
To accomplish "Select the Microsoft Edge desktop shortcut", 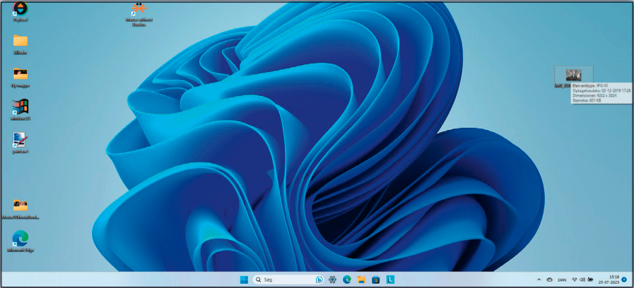I will (x=20, y=239).
